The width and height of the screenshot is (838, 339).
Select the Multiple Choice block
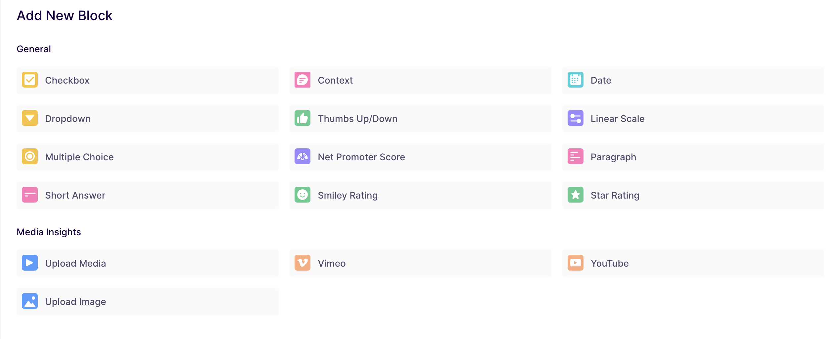coord(147,157)
